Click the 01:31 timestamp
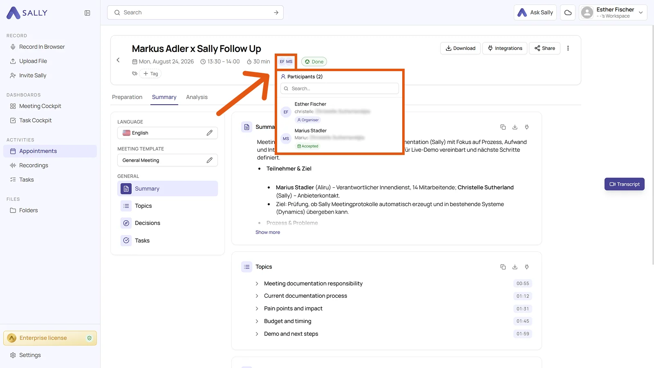The height and width of the screenshot is (368, 654). 523,309
